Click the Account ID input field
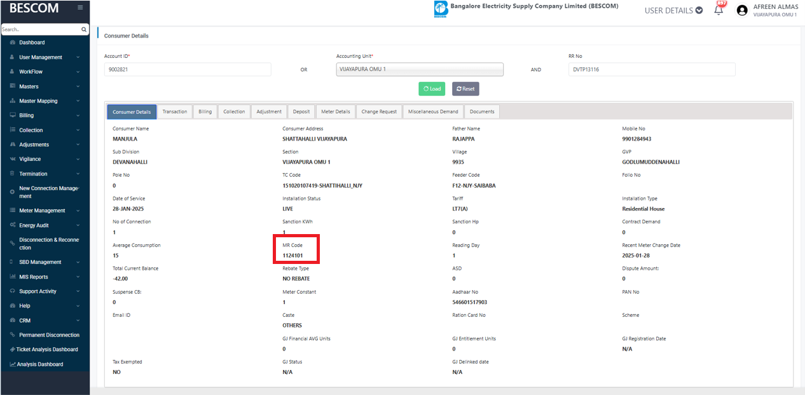The height and width of the screenshot is (395, 805). click(x=188, y=69)
